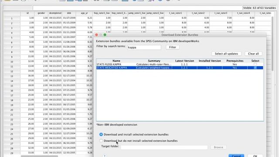The image size is (279, 157).
Task: Click the data editor cell name box
Action: pos(17,8)
